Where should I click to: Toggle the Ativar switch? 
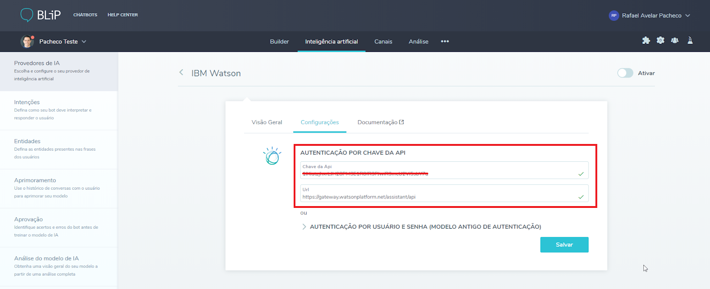pyautogui.click(x=625, y=73)
